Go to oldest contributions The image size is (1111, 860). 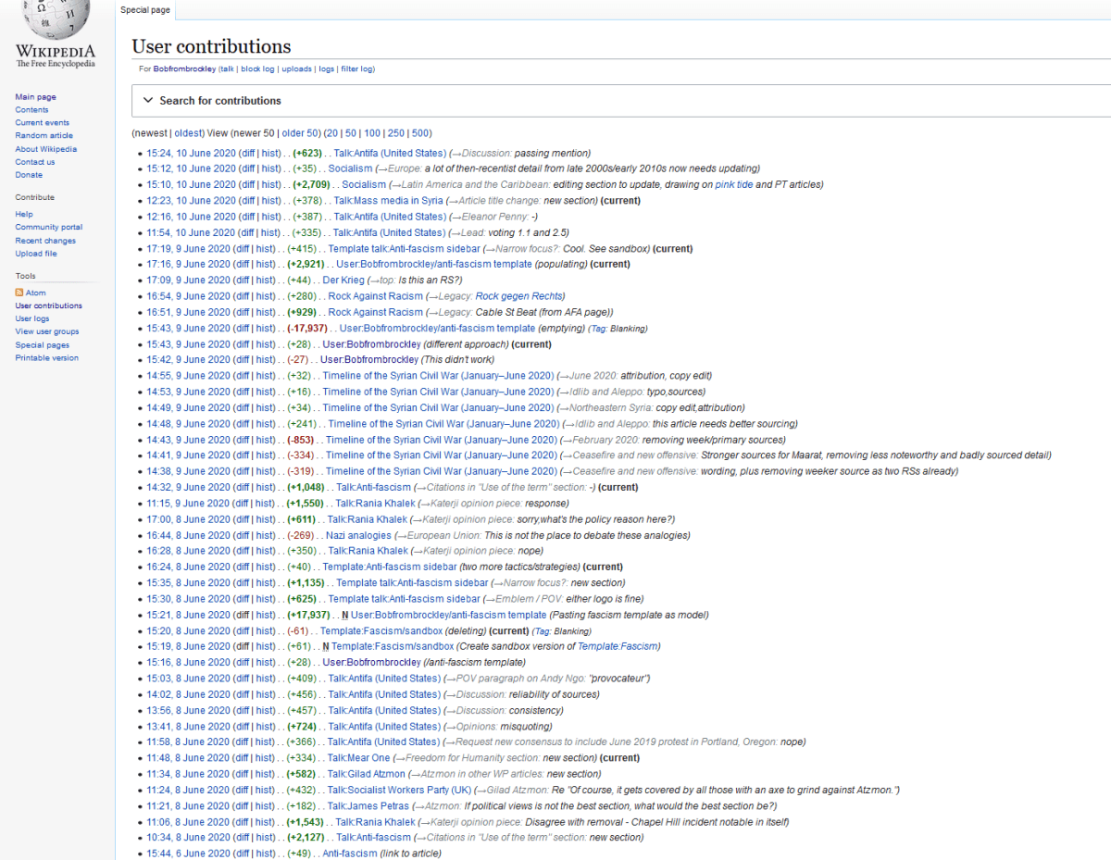190,132
